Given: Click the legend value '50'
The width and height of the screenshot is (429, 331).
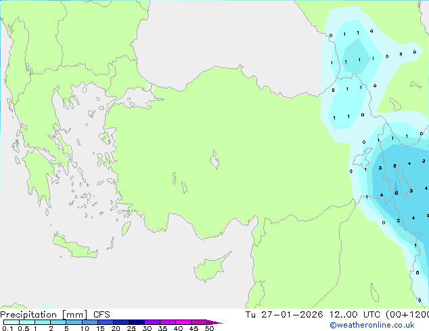Looking at the screenshot, I should [209, 328].
